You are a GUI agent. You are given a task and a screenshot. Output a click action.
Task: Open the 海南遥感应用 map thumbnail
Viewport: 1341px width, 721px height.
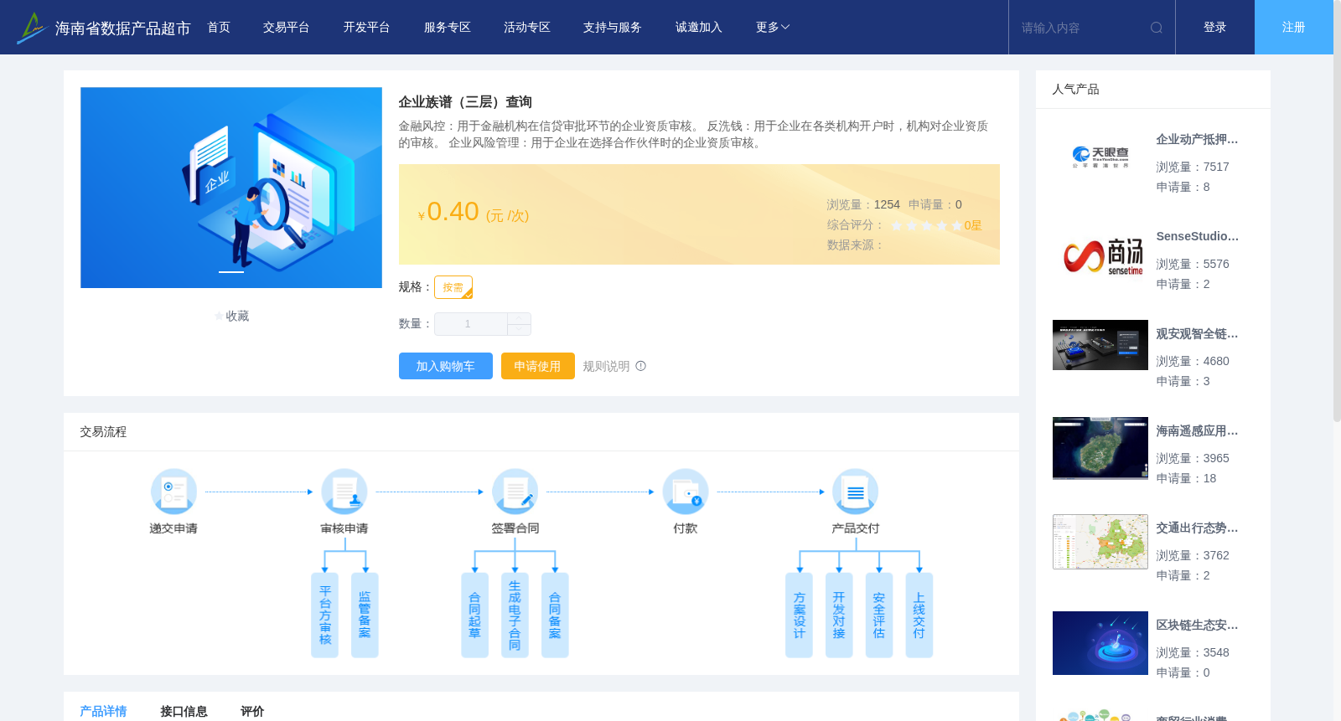coord(1100,449)
